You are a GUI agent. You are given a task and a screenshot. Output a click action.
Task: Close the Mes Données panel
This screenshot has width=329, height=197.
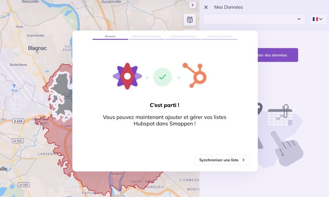point(206,7)
